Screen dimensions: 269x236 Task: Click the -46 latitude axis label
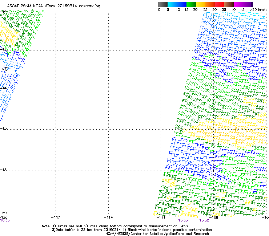point(3,128)
